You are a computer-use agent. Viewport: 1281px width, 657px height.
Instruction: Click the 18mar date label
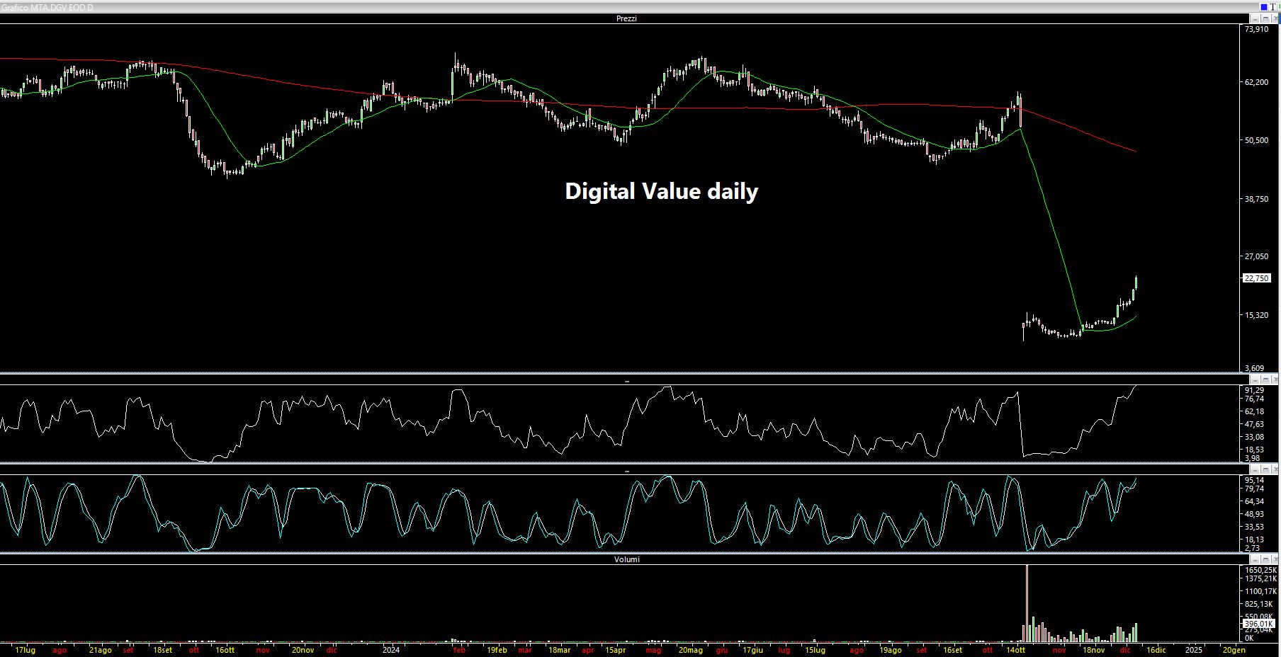click(559, 650)
